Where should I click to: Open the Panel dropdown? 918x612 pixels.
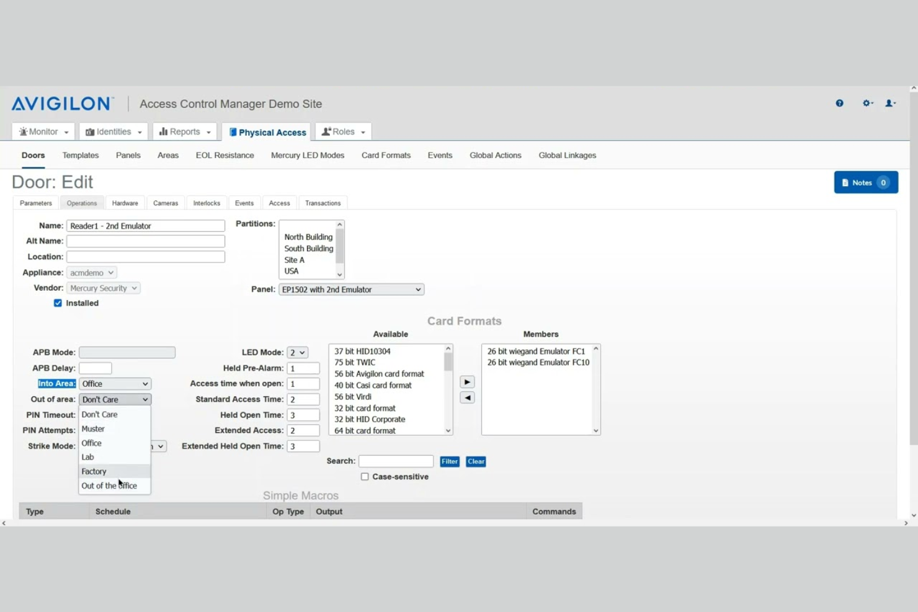click(x=352, y=290)
